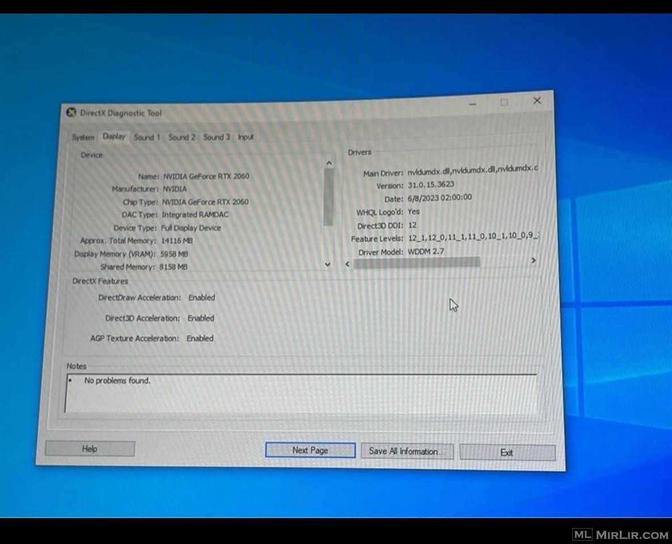The width and height of the screenshot is (672, 544).
Task: Click Device list scroll down arrow
Action: pyautogui.click(x=327, y=264)
